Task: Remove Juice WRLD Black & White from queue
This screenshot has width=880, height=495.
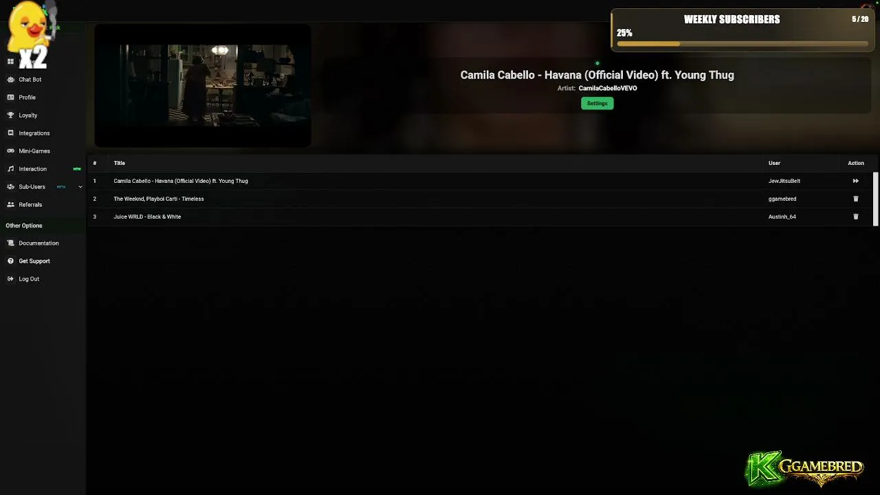Action: (856, 217)
